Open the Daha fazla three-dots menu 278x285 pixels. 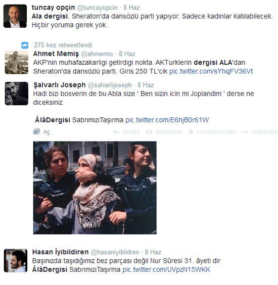[245, 132]
